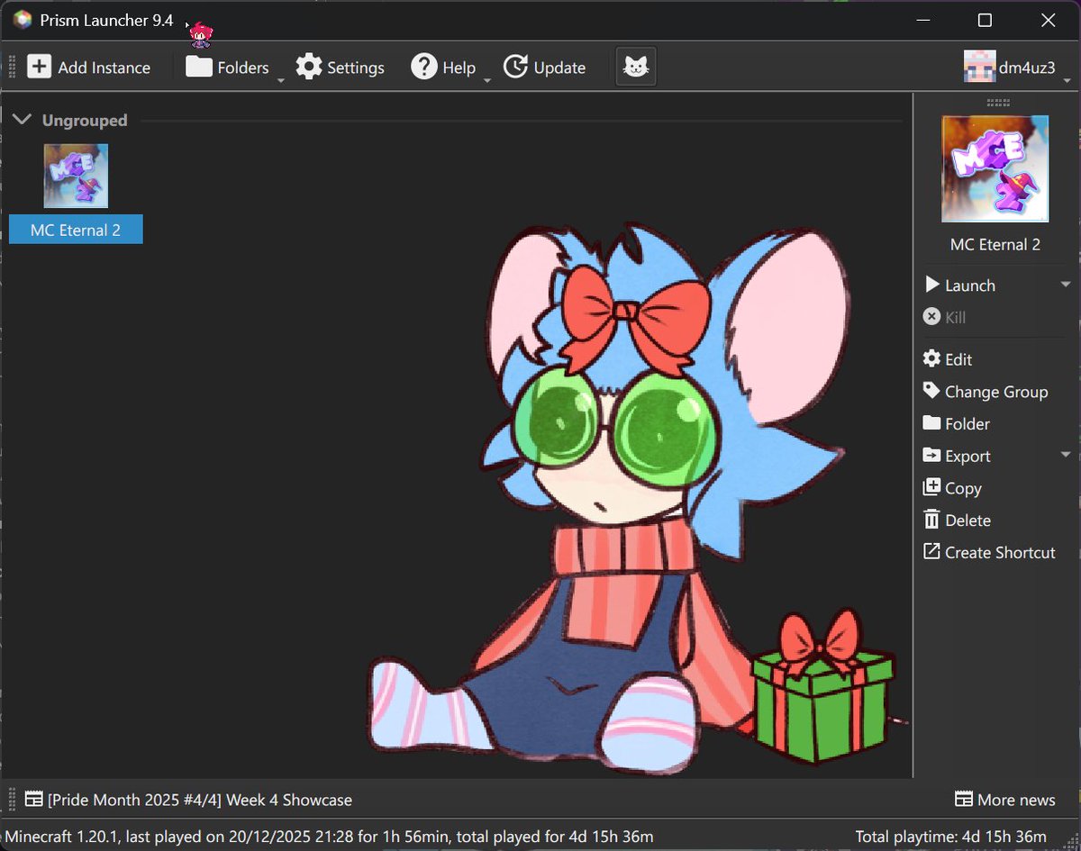Select the MC Eternal 2 instance icon

(76, 177)
